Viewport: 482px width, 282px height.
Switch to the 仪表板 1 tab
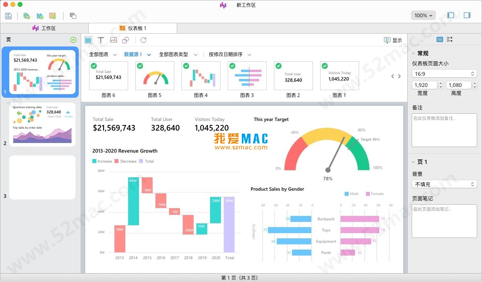(x=133, y=28)
